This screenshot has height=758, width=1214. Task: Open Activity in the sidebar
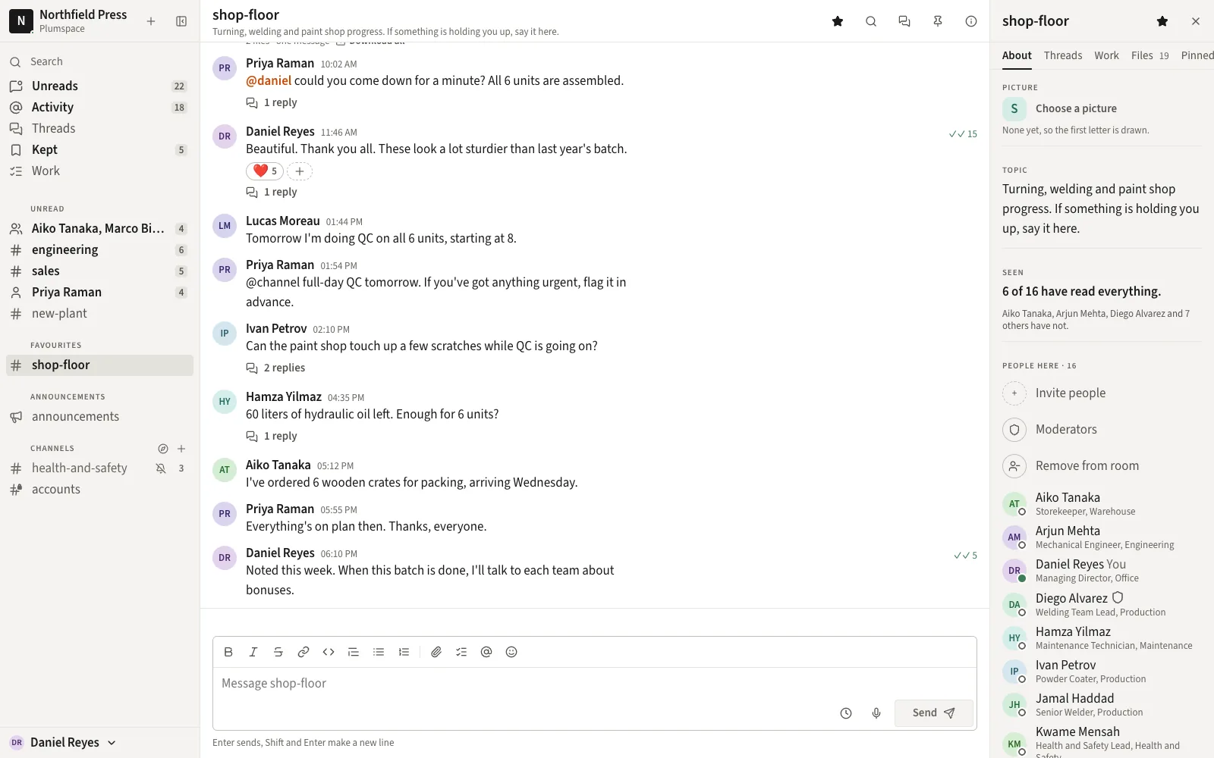click(99, 107)
